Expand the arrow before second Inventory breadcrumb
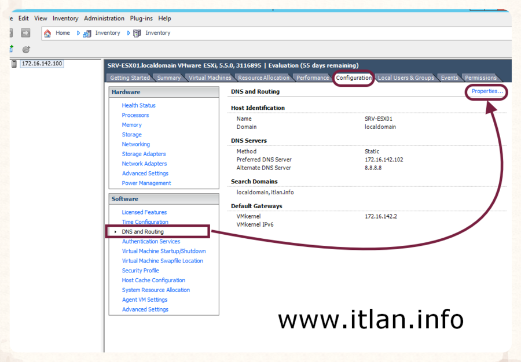Viewport: 521px width, 362px height. click(129, 34)
